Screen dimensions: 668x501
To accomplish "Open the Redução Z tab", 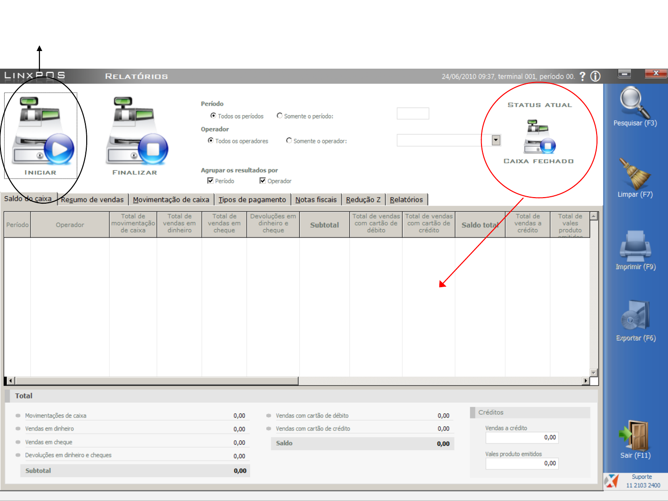I will (x=363, y=199).
